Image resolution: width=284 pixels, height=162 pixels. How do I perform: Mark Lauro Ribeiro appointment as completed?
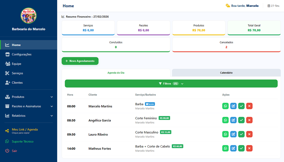(241, 134)
